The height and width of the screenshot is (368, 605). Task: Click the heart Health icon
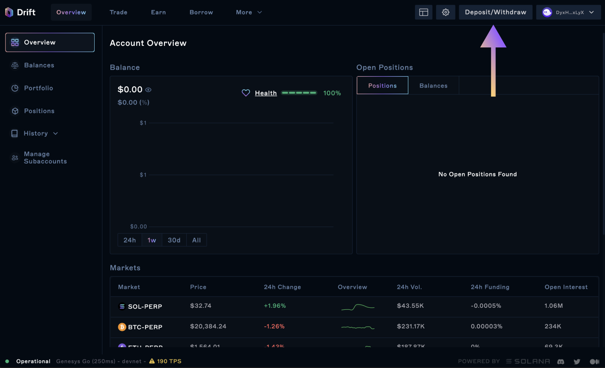point(246,93)
